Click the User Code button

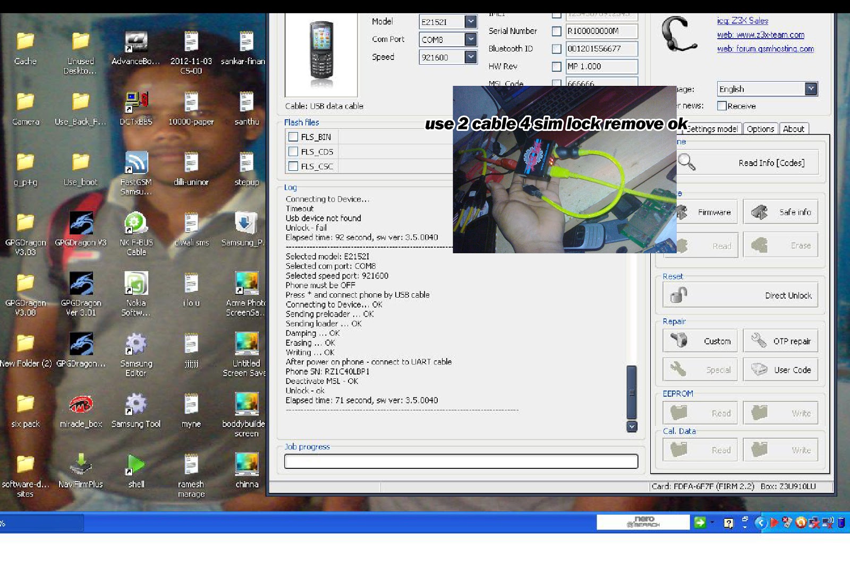(x=780, y=369)
